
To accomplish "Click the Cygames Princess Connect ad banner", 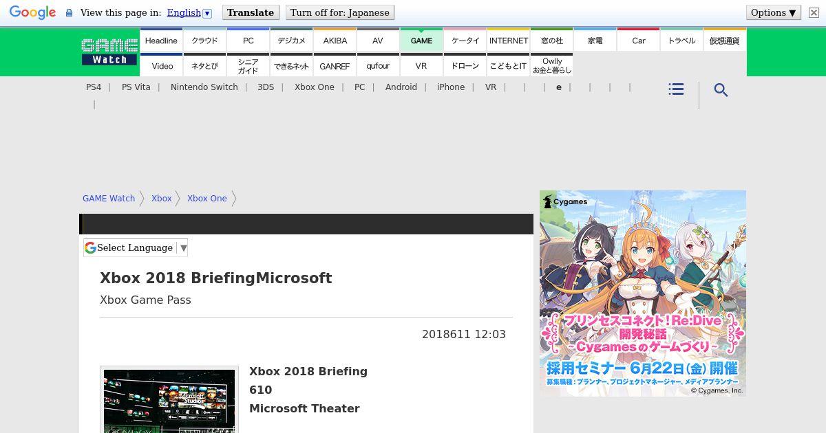I will click(643, 293).
